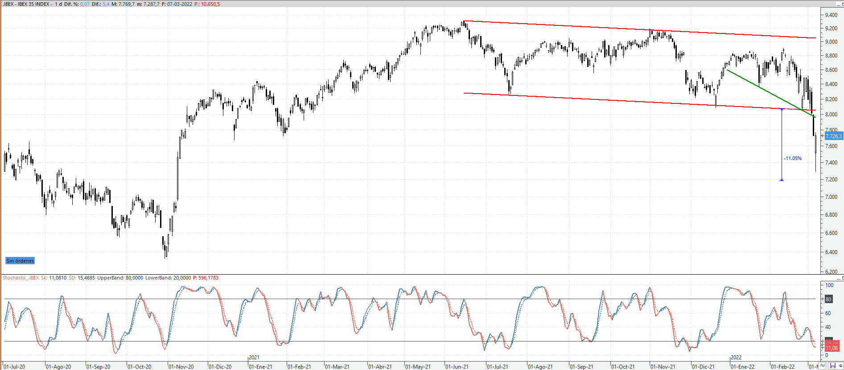
Task: Click the '2022' year marker on the time axis
Action: (x=736, y=358)
